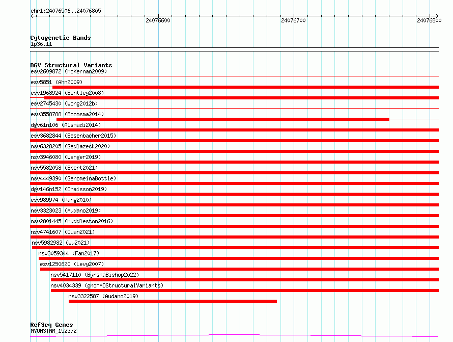The width and height of the screenshot is (453, 342).
Task: Click the MYOM3|NM_152372 gene label
Action: click(53, 331)
